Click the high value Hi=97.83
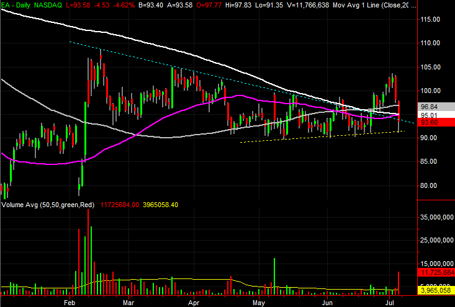Screen dimensions: 455x307 click(238, 5)
